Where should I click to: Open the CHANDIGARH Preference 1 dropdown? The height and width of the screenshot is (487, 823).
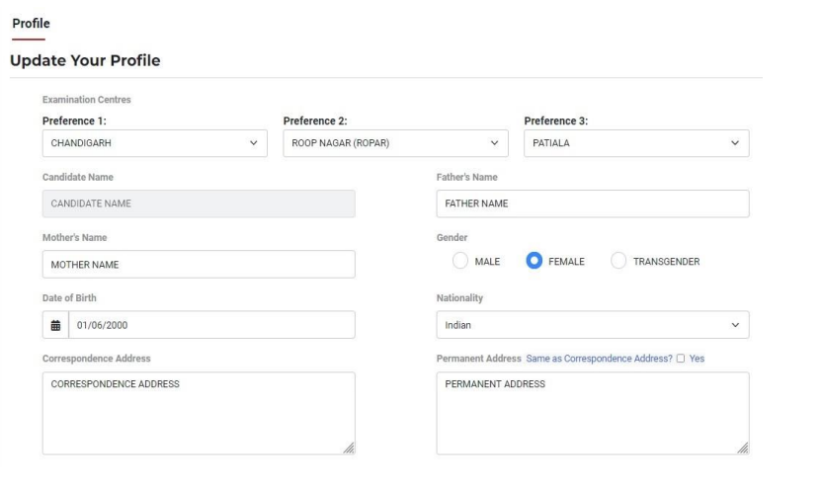click(x=155, y=143)
